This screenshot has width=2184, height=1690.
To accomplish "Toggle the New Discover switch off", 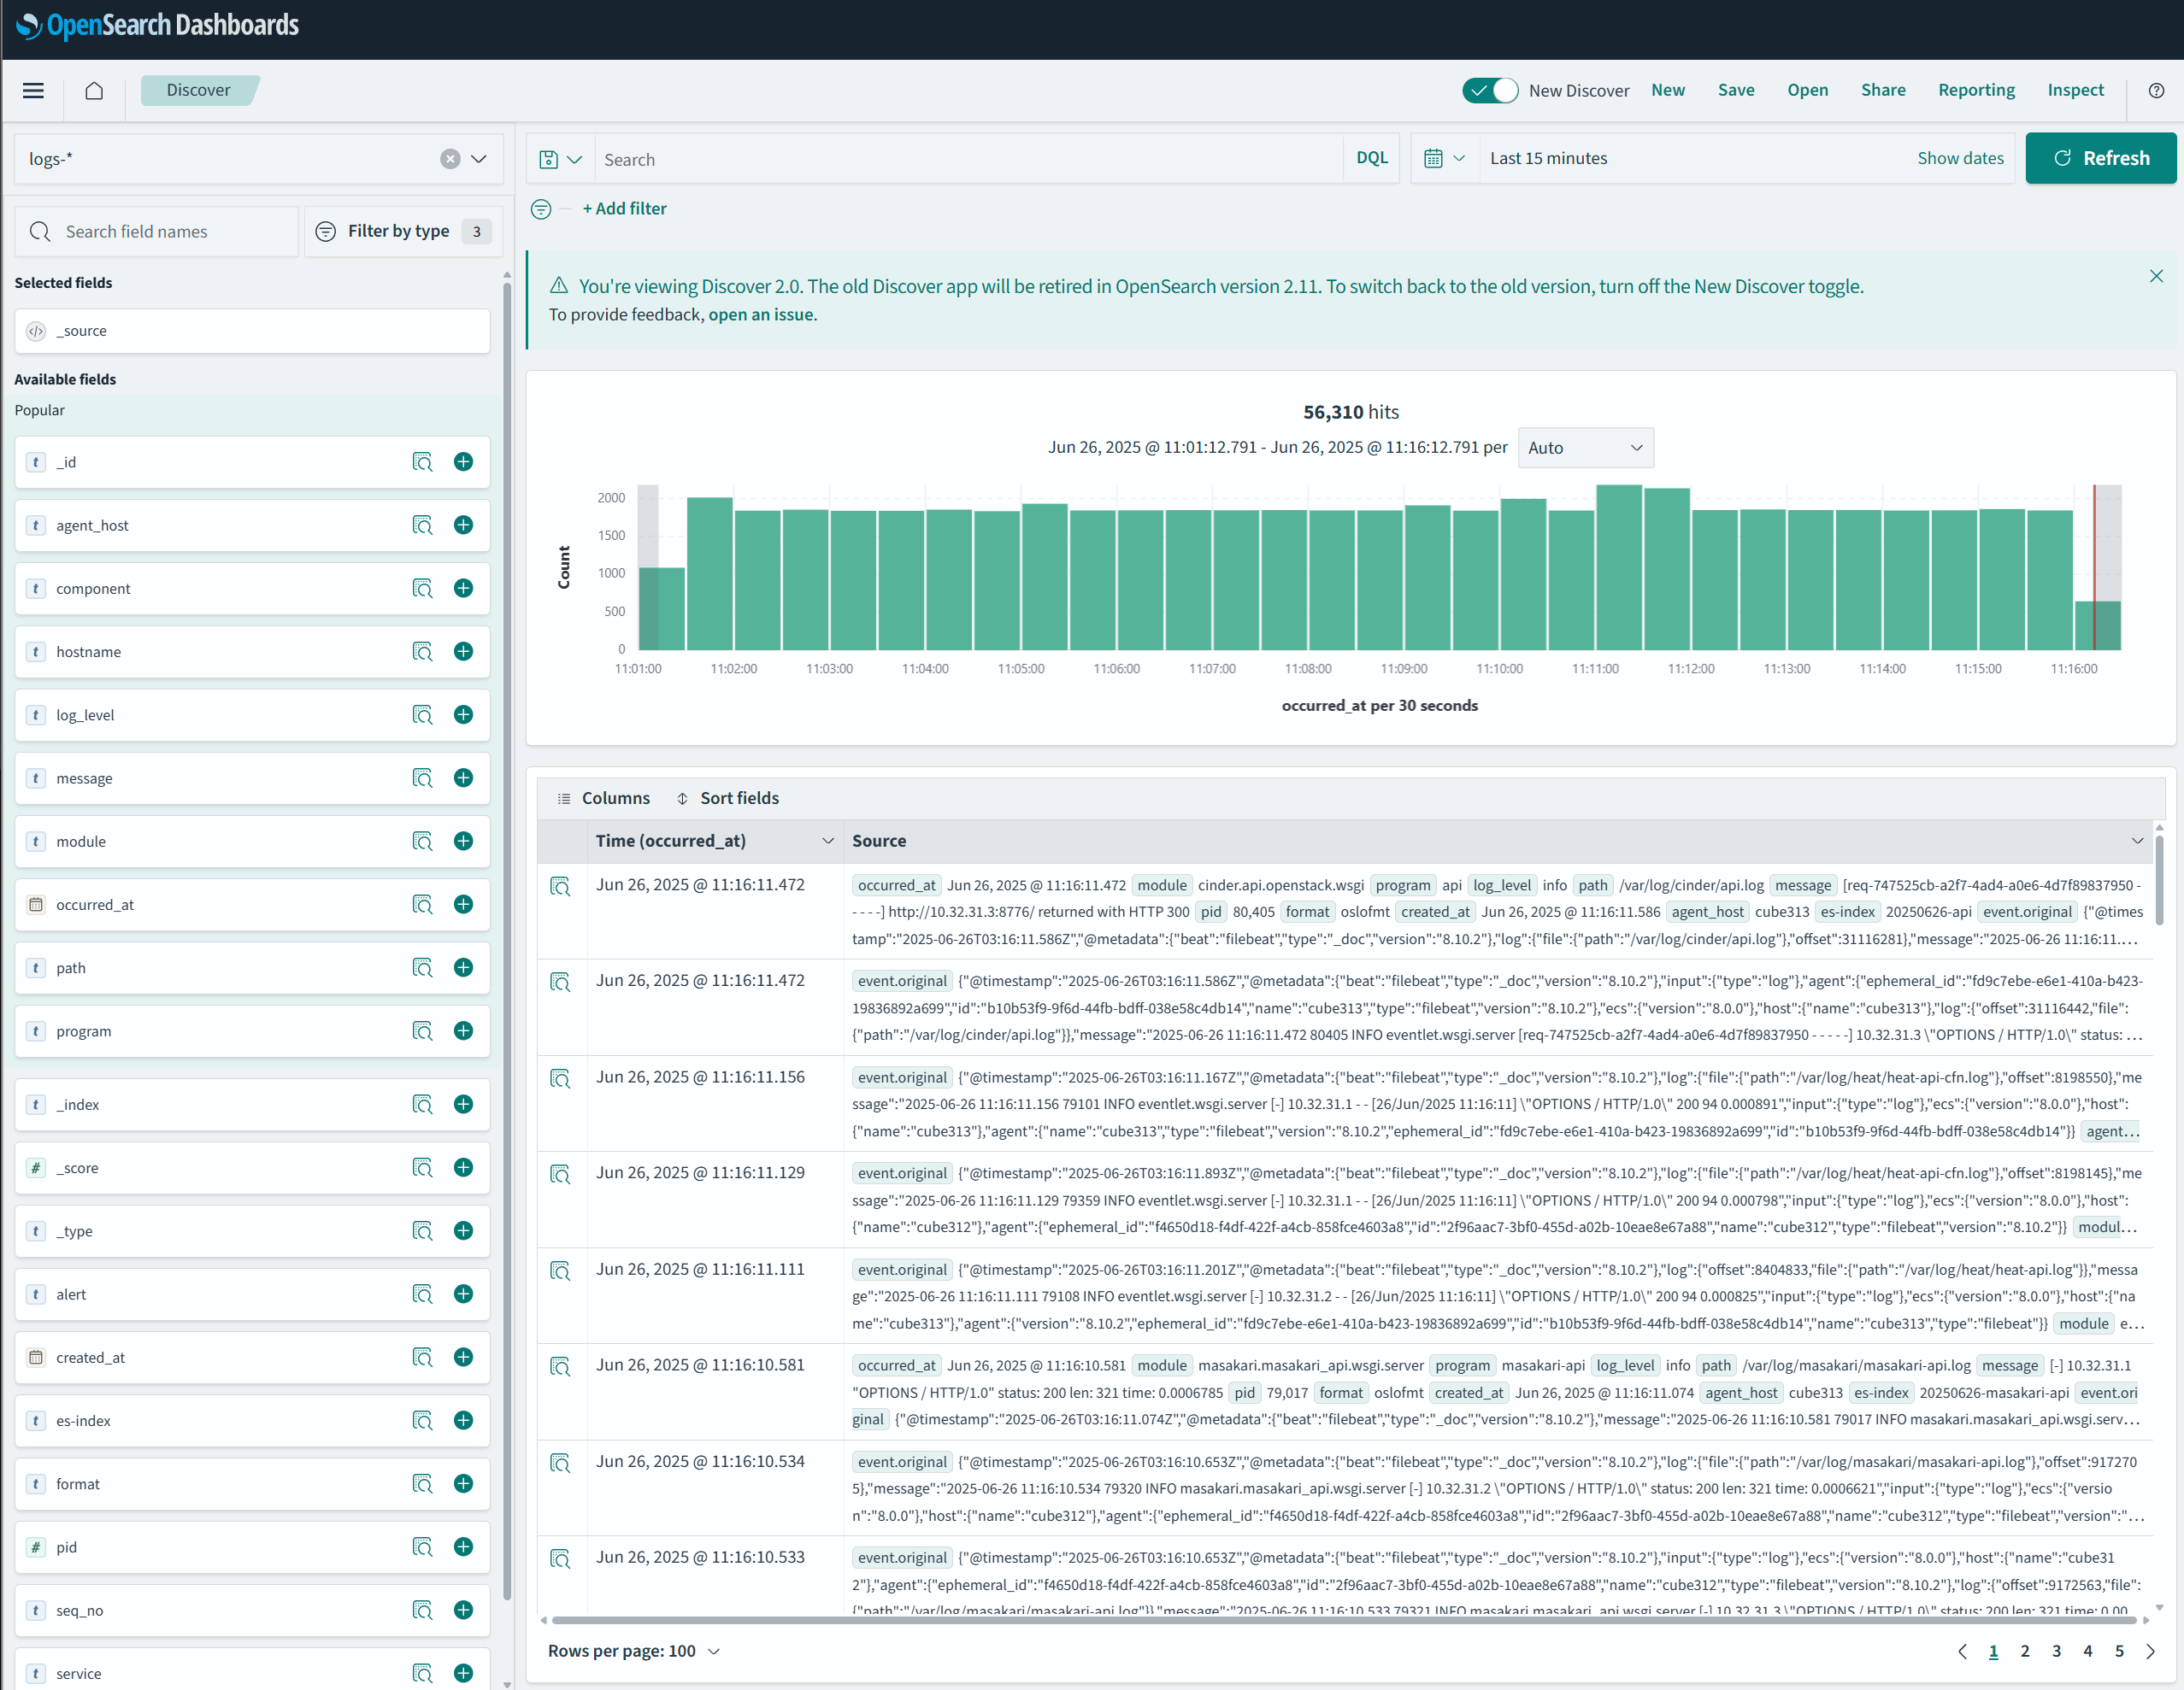I will click(1489, 91).
